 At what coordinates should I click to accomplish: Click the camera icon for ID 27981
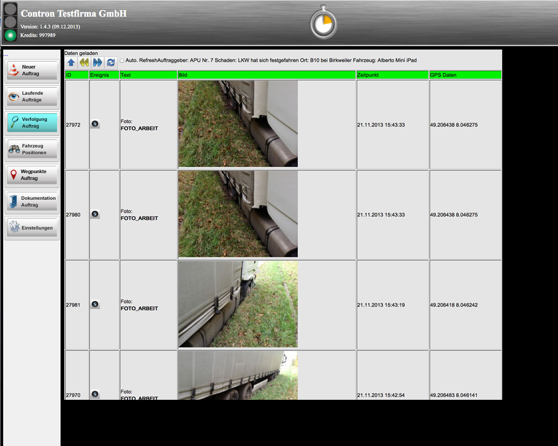coord(95,304)
